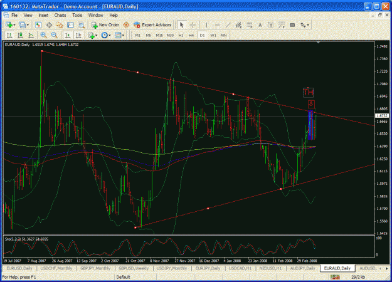The height and width of the screenshot is (282, 392).
Task: Open the Tools menu
Action: 77,15
